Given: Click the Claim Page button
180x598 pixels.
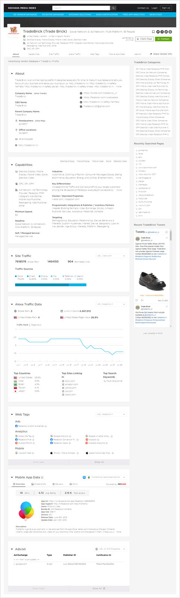Looking at the screenshot, I should (144, 39).
